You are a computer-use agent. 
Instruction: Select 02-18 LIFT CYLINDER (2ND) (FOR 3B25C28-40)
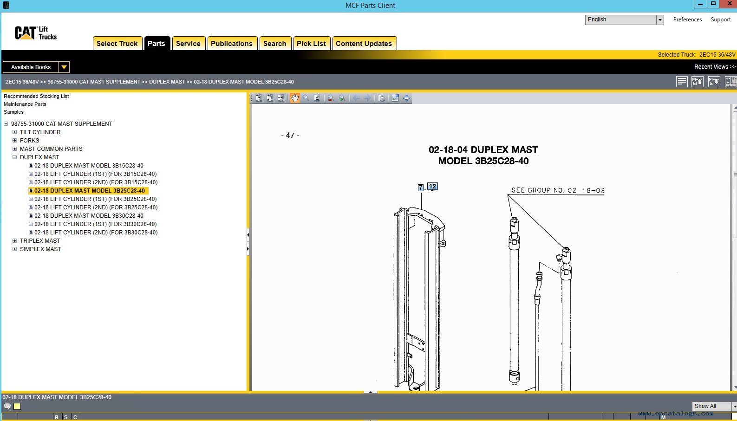click(x=96, y=207)
